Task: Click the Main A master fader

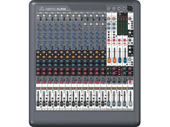Action: tap(130, 103)
